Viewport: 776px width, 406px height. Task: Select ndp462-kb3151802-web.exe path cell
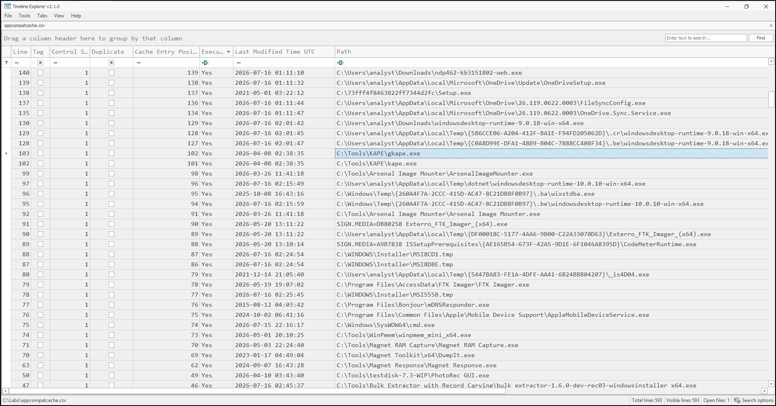point(551,73)
